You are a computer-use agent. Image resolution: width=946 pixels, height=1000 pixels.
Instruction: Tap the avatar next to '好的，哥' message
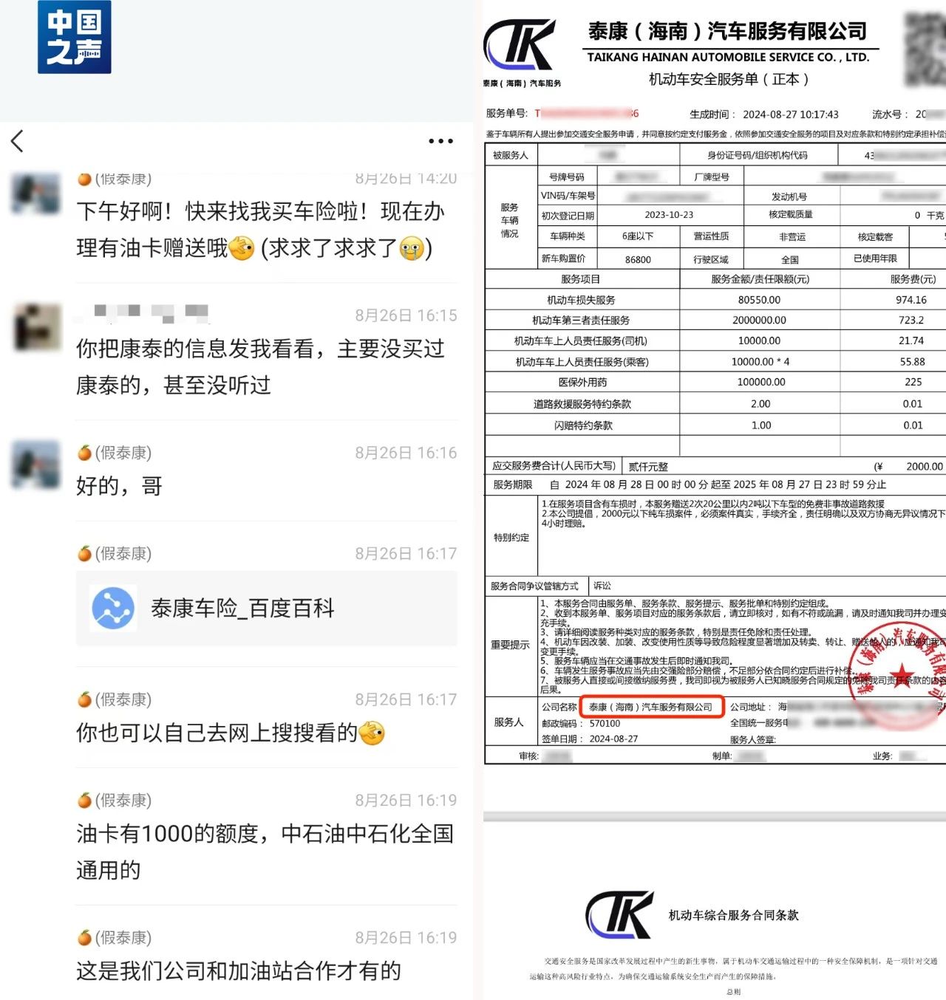[x=36, y=465]
